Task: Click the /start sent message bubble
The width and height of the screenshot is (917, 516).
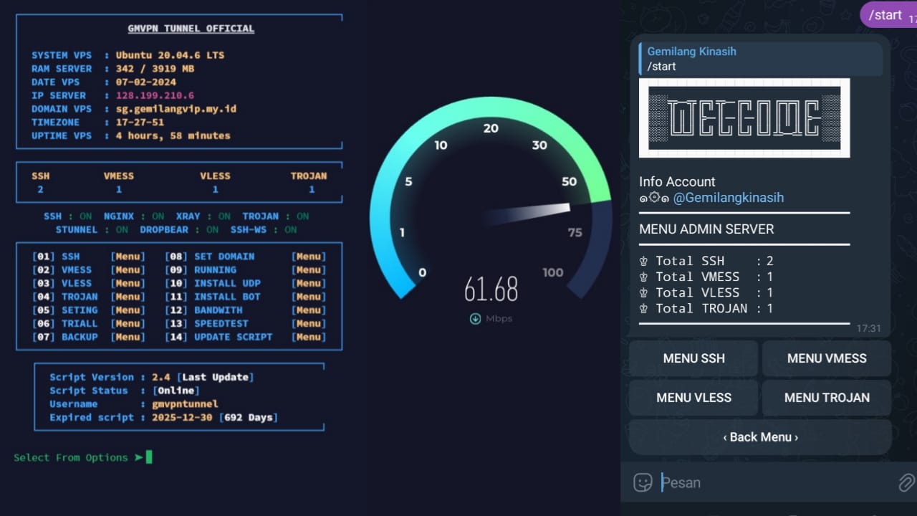Action: [887, 14]
